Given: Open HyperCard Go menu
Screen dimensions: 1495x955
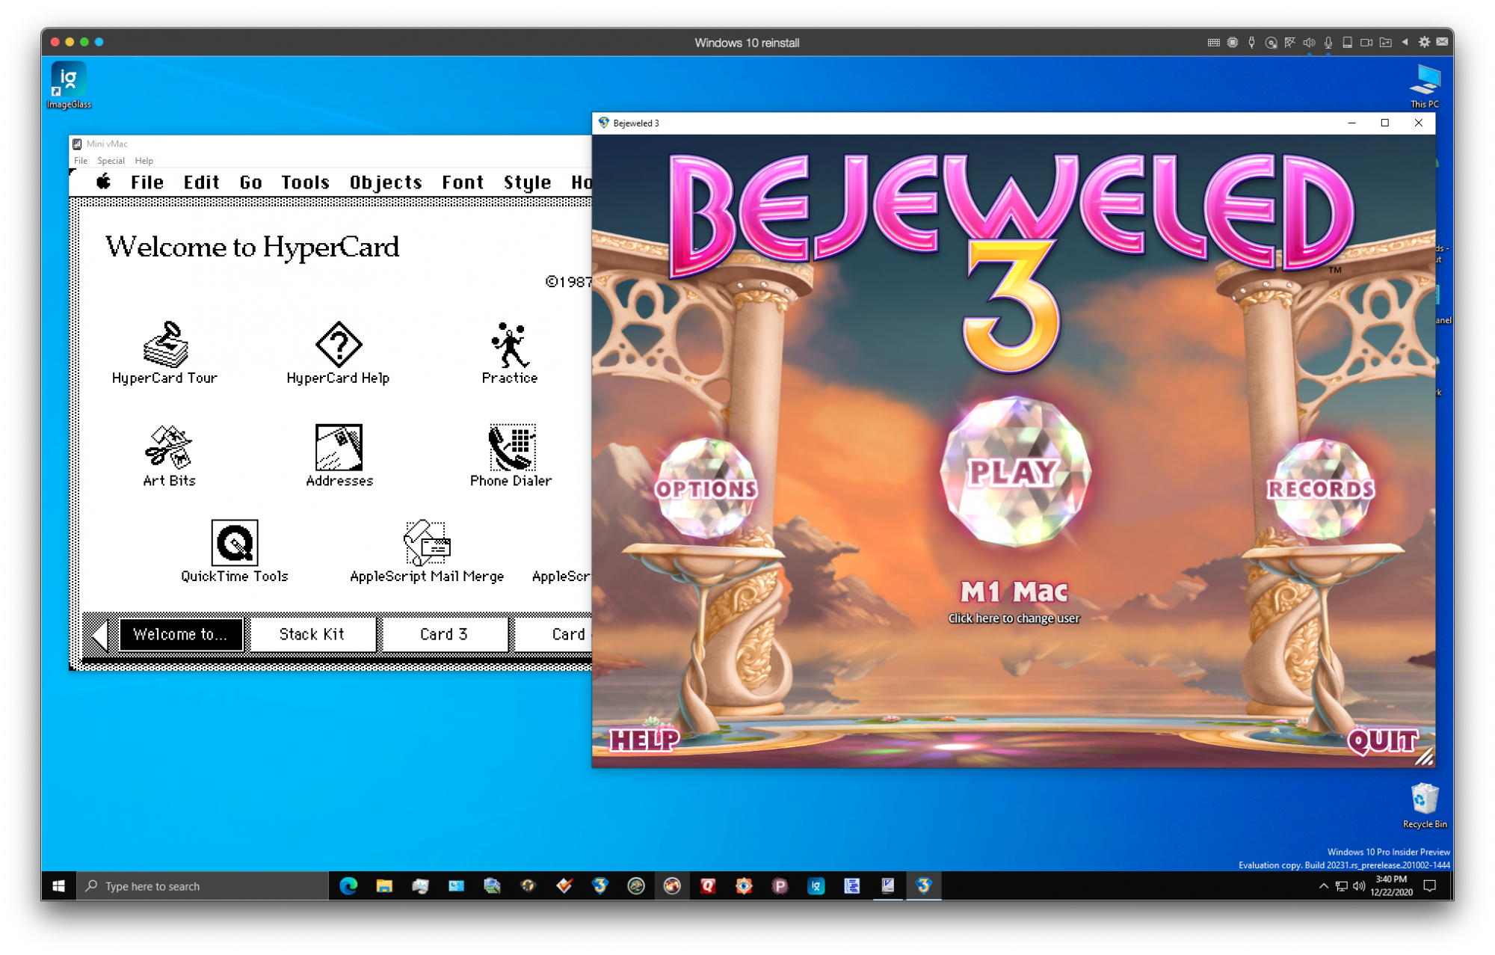Looking at the screenshot, I should [250, 182].
